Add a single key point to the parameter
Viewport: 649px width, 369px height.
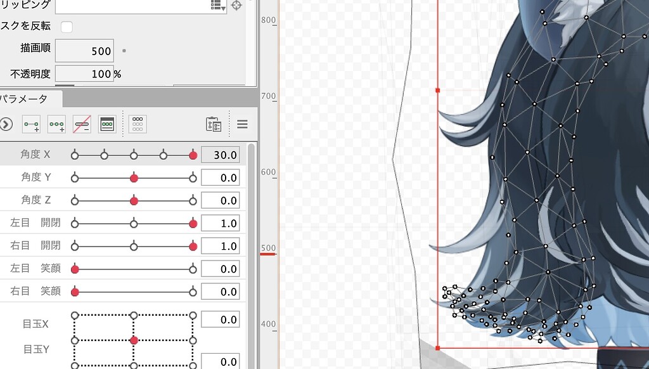pyautogui.click(x=30, y=124)
